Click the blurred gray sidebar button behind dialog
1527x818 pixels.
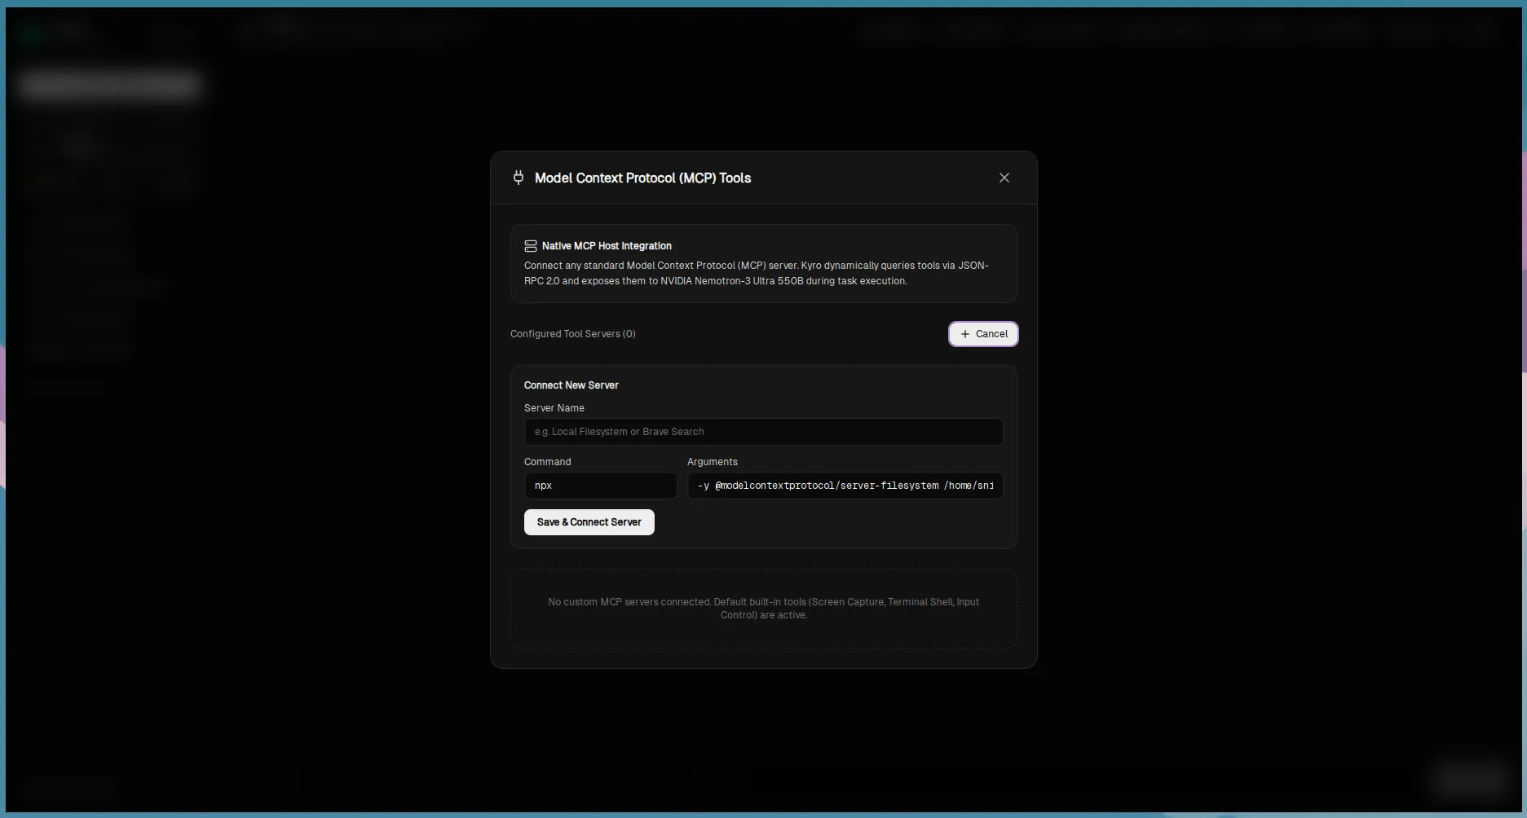click(109, 85)
